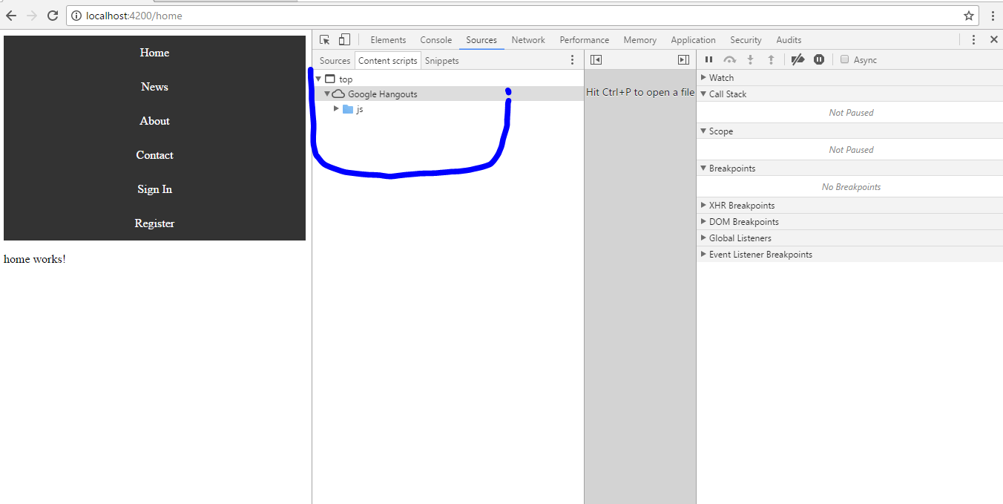Hide the navigator sidebar icon
The width and height of the screenshot is (1003, 504).
click(x=596, y=60)
